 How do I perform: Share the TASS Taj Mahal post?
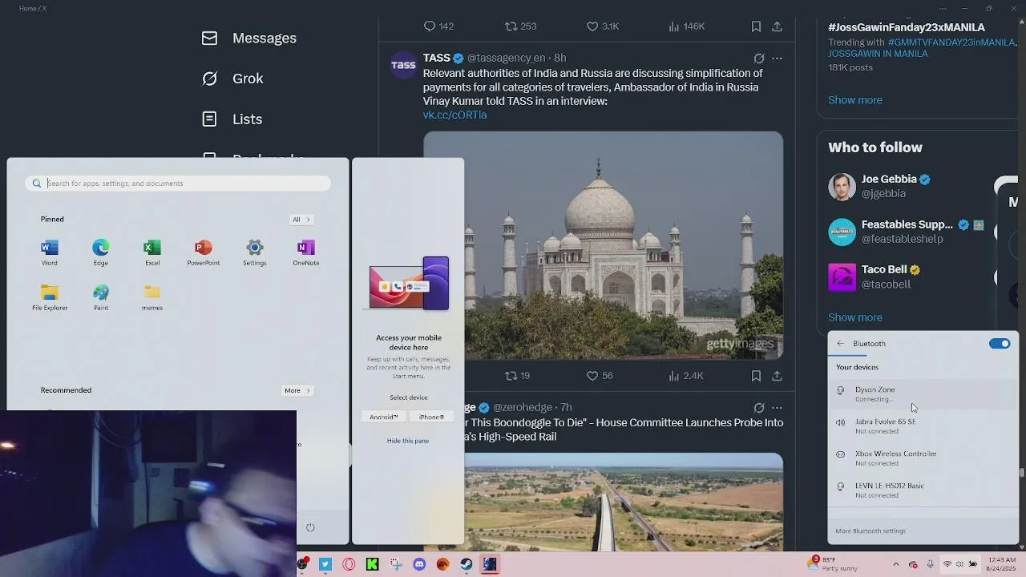point(777,375)
